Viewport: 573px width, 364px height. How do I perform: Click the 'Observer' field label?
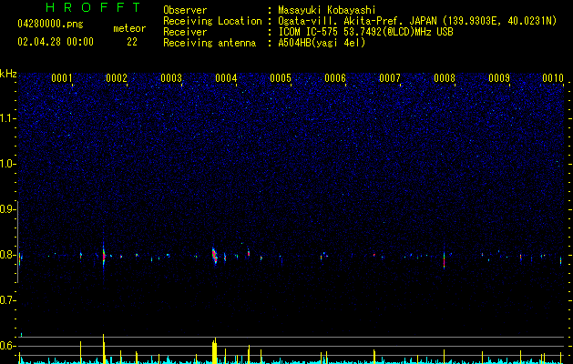pyautogui.click(x=185, y=10)
